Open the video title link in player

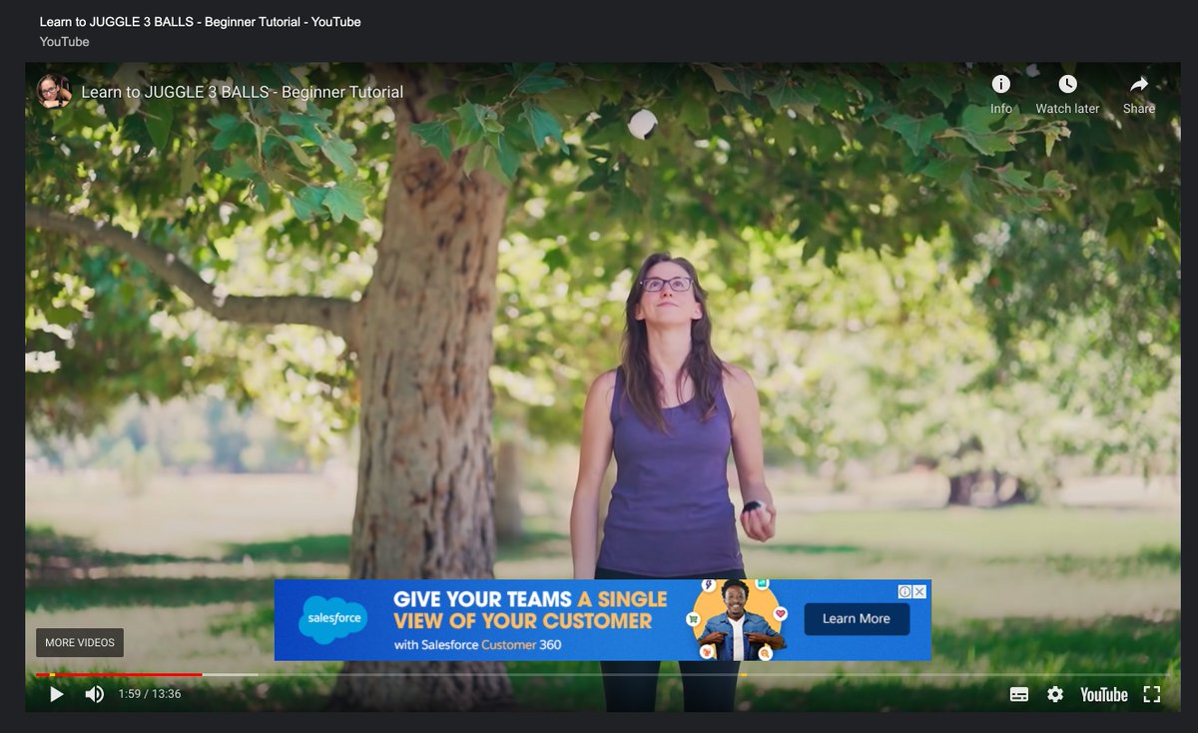[243, 92]
